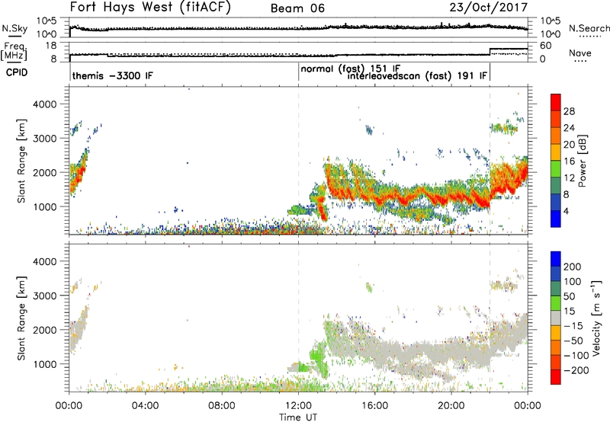The width and height of the screenshot is (610, 422).
Task: Click the 'Nave' legend label
Action: [580, 53]
